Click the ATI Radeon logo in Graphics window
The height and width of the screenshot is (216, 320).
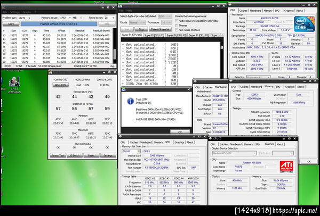(286, 167)
